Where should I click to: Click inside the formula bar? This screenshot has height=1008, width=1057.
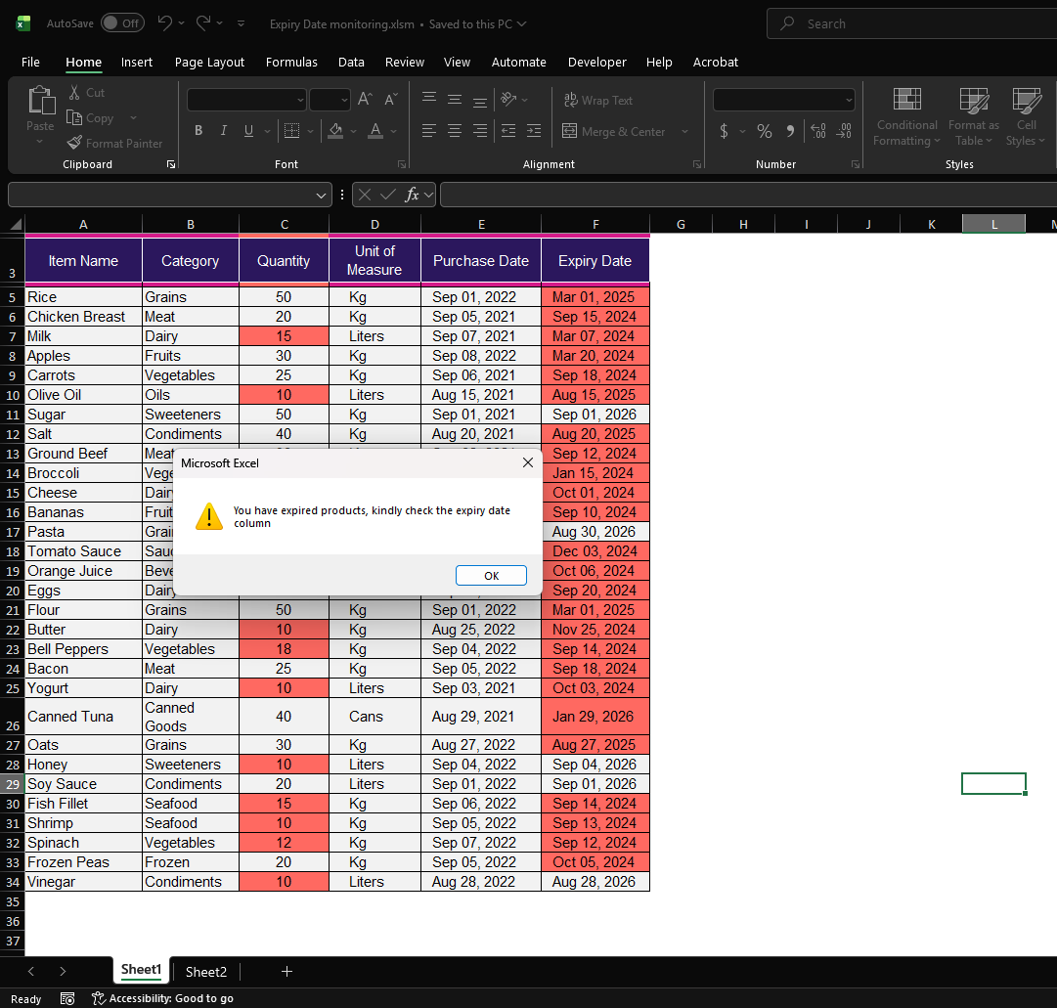(x=684, y=194)
